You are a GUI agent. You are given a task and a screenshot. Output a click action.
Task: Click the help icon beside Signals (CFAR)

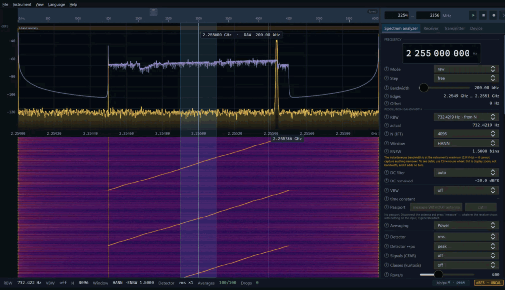point(386,256)
